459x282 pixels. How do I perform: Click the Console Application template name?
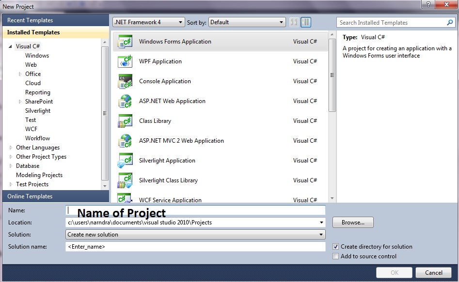tap(165, 81)
